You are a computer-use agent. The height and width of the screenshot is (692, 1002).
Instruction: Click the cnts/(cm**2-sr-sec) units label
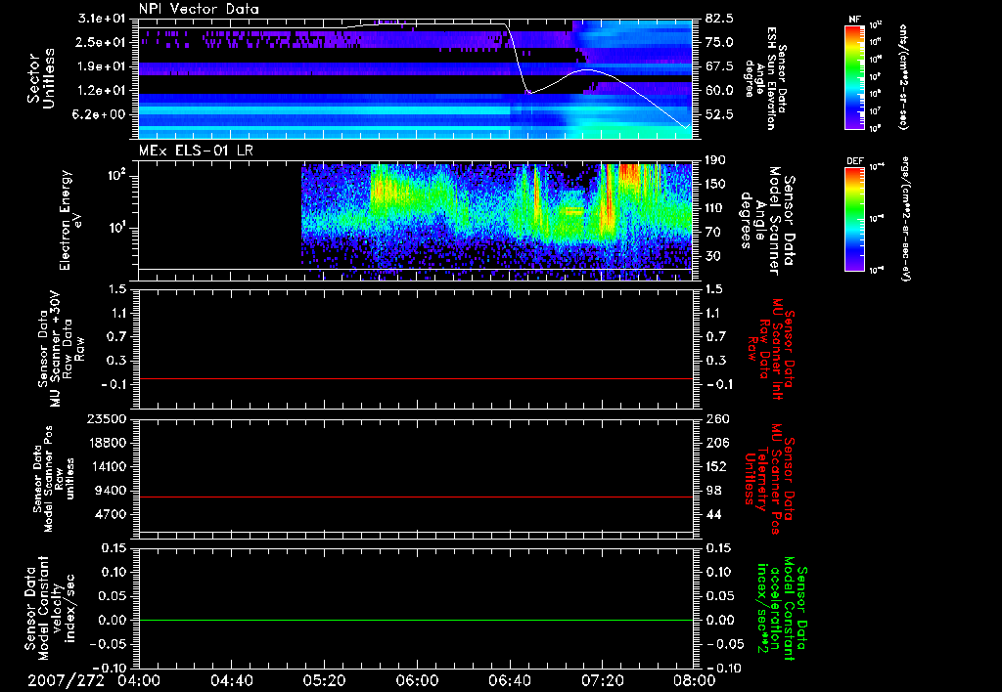click(x=903, y=77)
